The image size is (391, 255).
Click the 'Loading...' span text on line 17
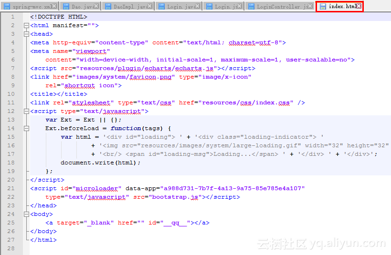tap(232, 154)
